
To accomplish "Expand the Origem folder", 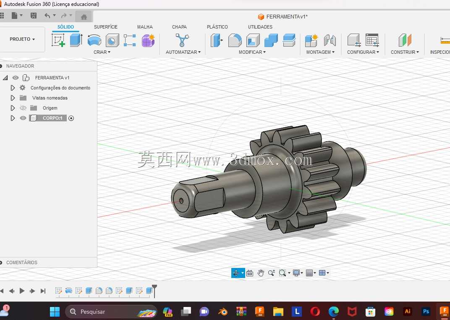I will coord(13,108).
